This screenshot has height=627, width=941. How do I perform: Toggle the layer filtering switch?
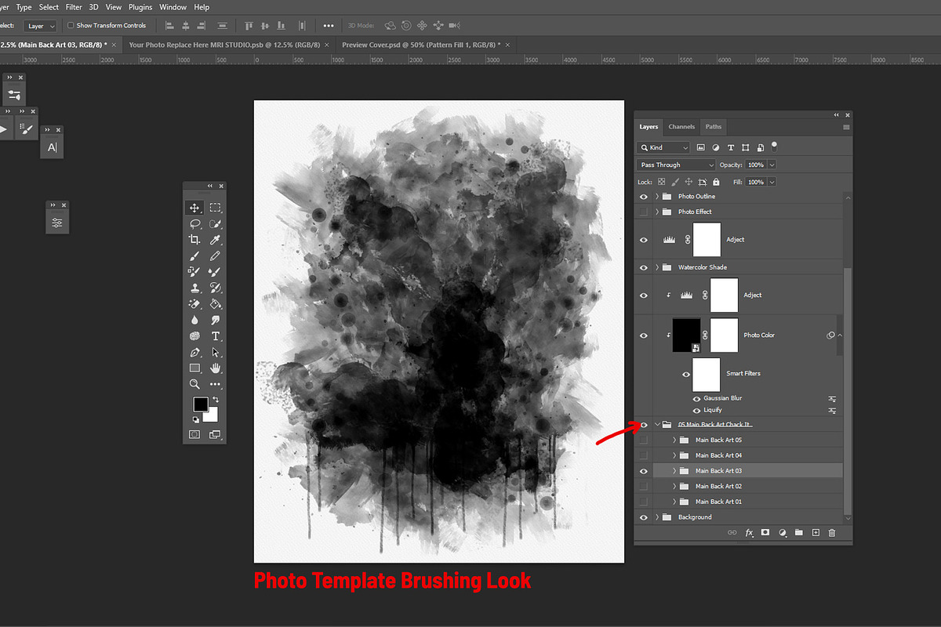pyautogui.click(x=774, y=146)
